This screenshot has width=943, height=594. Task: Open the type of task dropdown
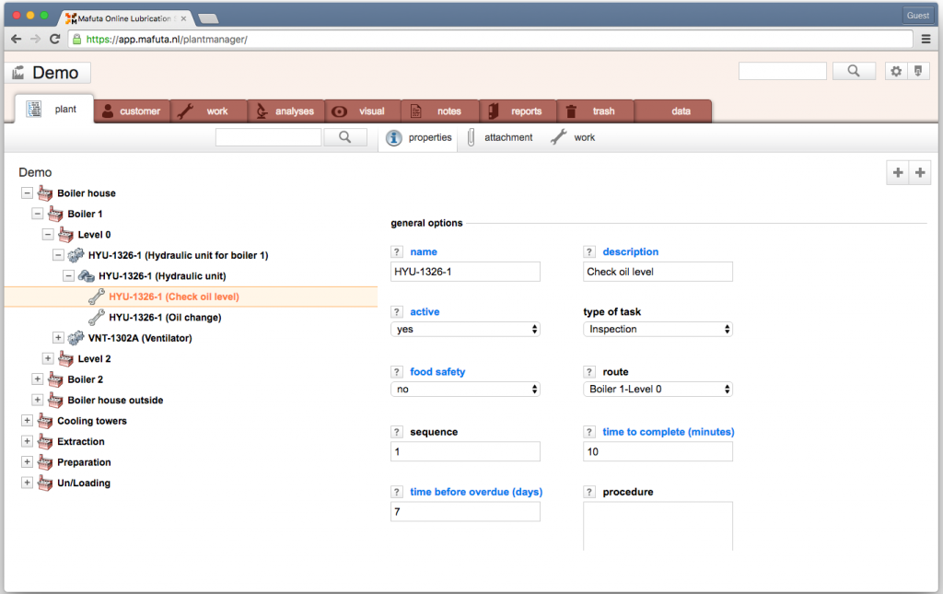click(x=658, y=329)
